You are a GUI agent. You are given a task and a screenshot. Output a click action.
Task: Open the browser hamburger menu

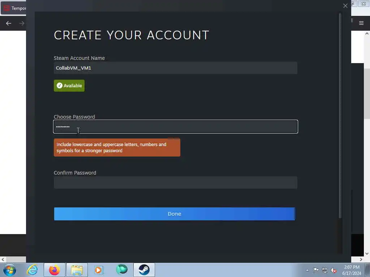[361, 23]
